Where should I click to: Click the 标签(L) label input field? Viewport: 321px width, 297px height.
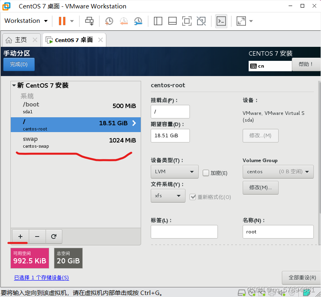[x=184, y=232]
